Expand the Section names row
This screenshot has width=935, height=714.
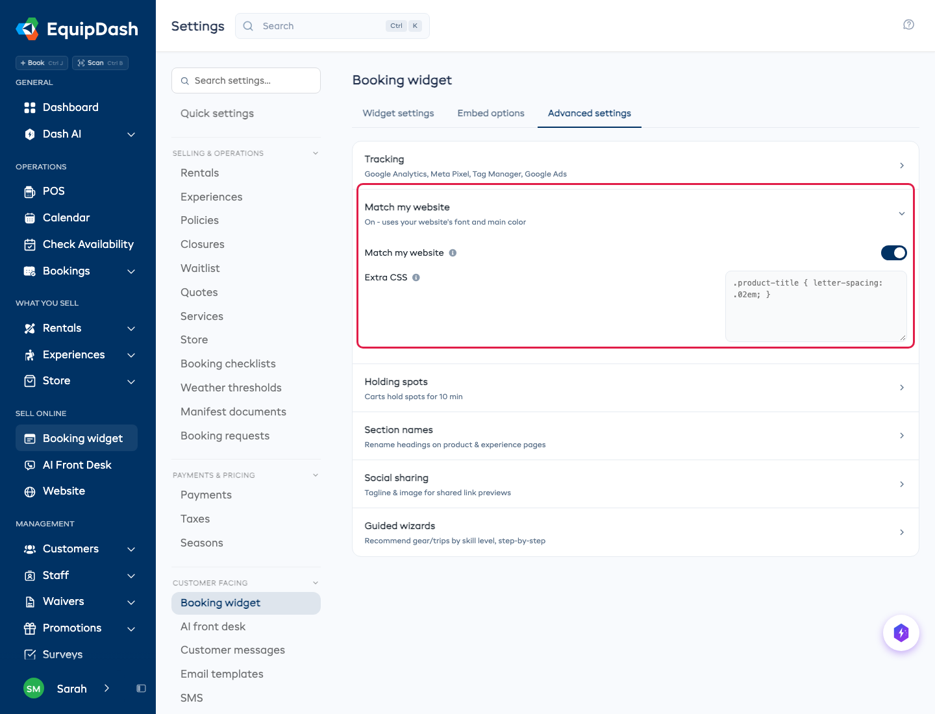635,436
